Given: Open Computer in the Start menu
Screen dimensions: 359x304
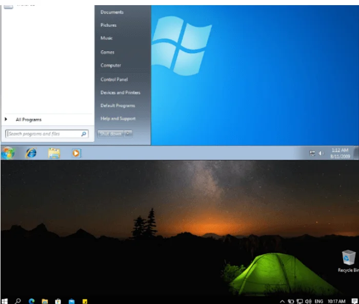Looking at the screenshot, I should click(x=111, y=66).
